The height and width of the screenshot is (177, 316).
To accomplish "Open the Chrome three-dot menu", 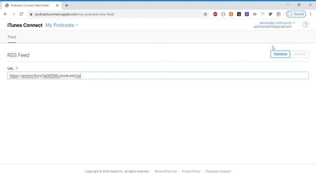I will [311, 14].
